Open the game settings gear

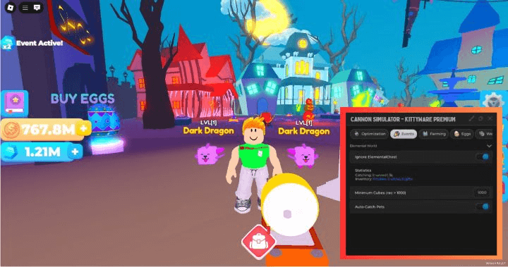tap(493, 101)
